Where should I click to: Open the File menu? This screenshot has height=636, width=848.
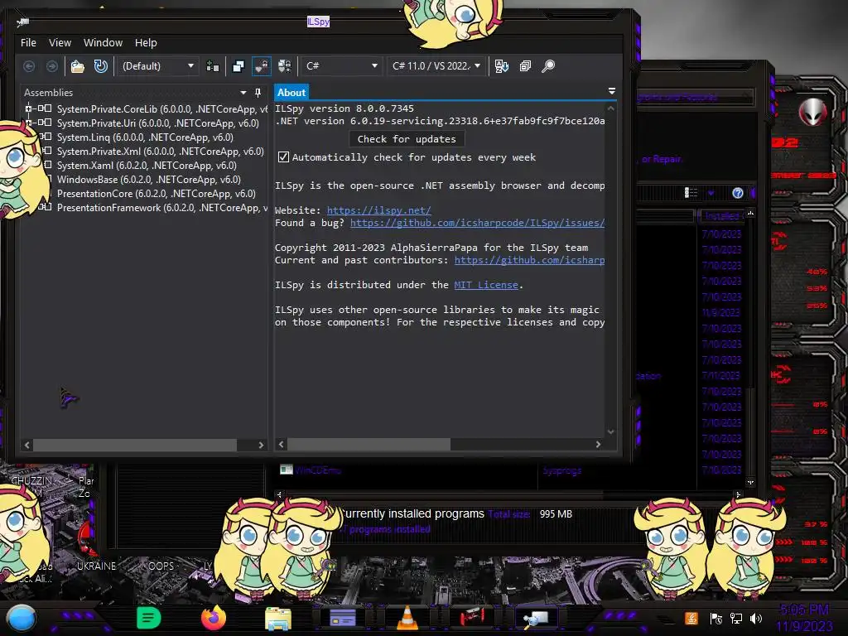pyautogui.click(x=28, y=43)
